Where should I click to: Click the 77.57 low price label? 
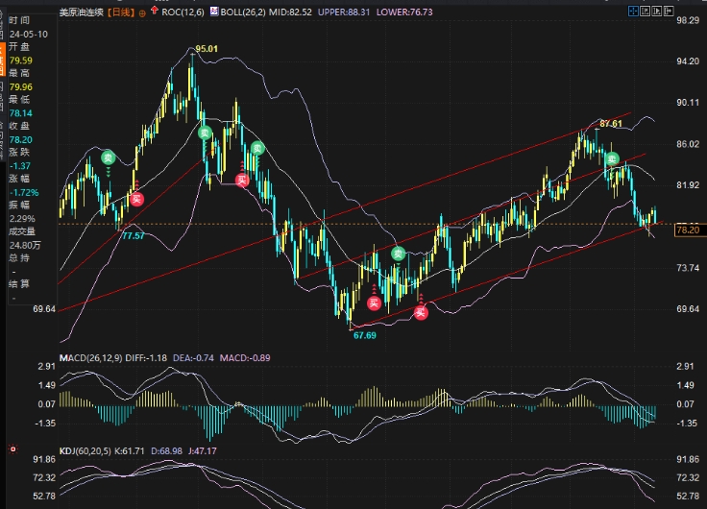coord(134,236)
